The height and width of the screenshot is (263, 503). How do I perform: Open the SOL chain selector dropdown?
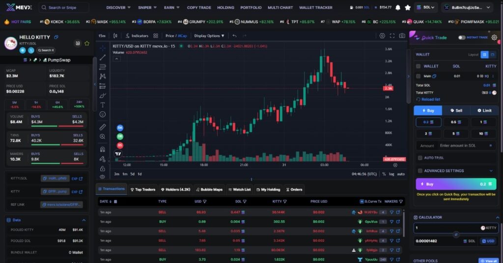[x=426, y=7]
